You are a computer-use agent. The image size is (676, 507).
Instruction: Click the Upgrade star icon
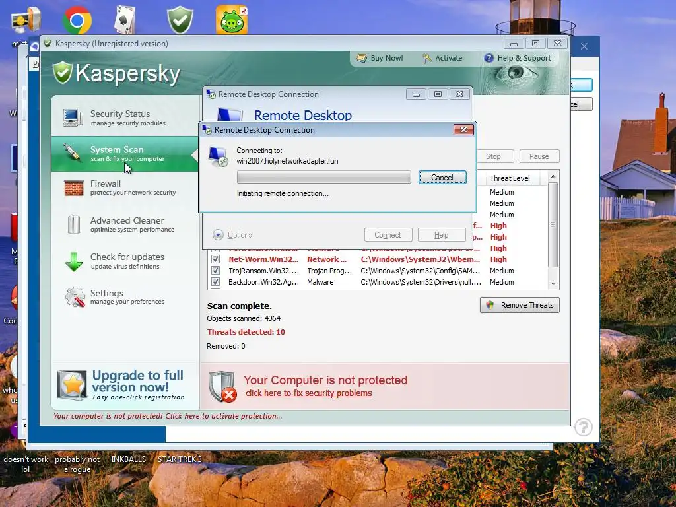[73, 386]
